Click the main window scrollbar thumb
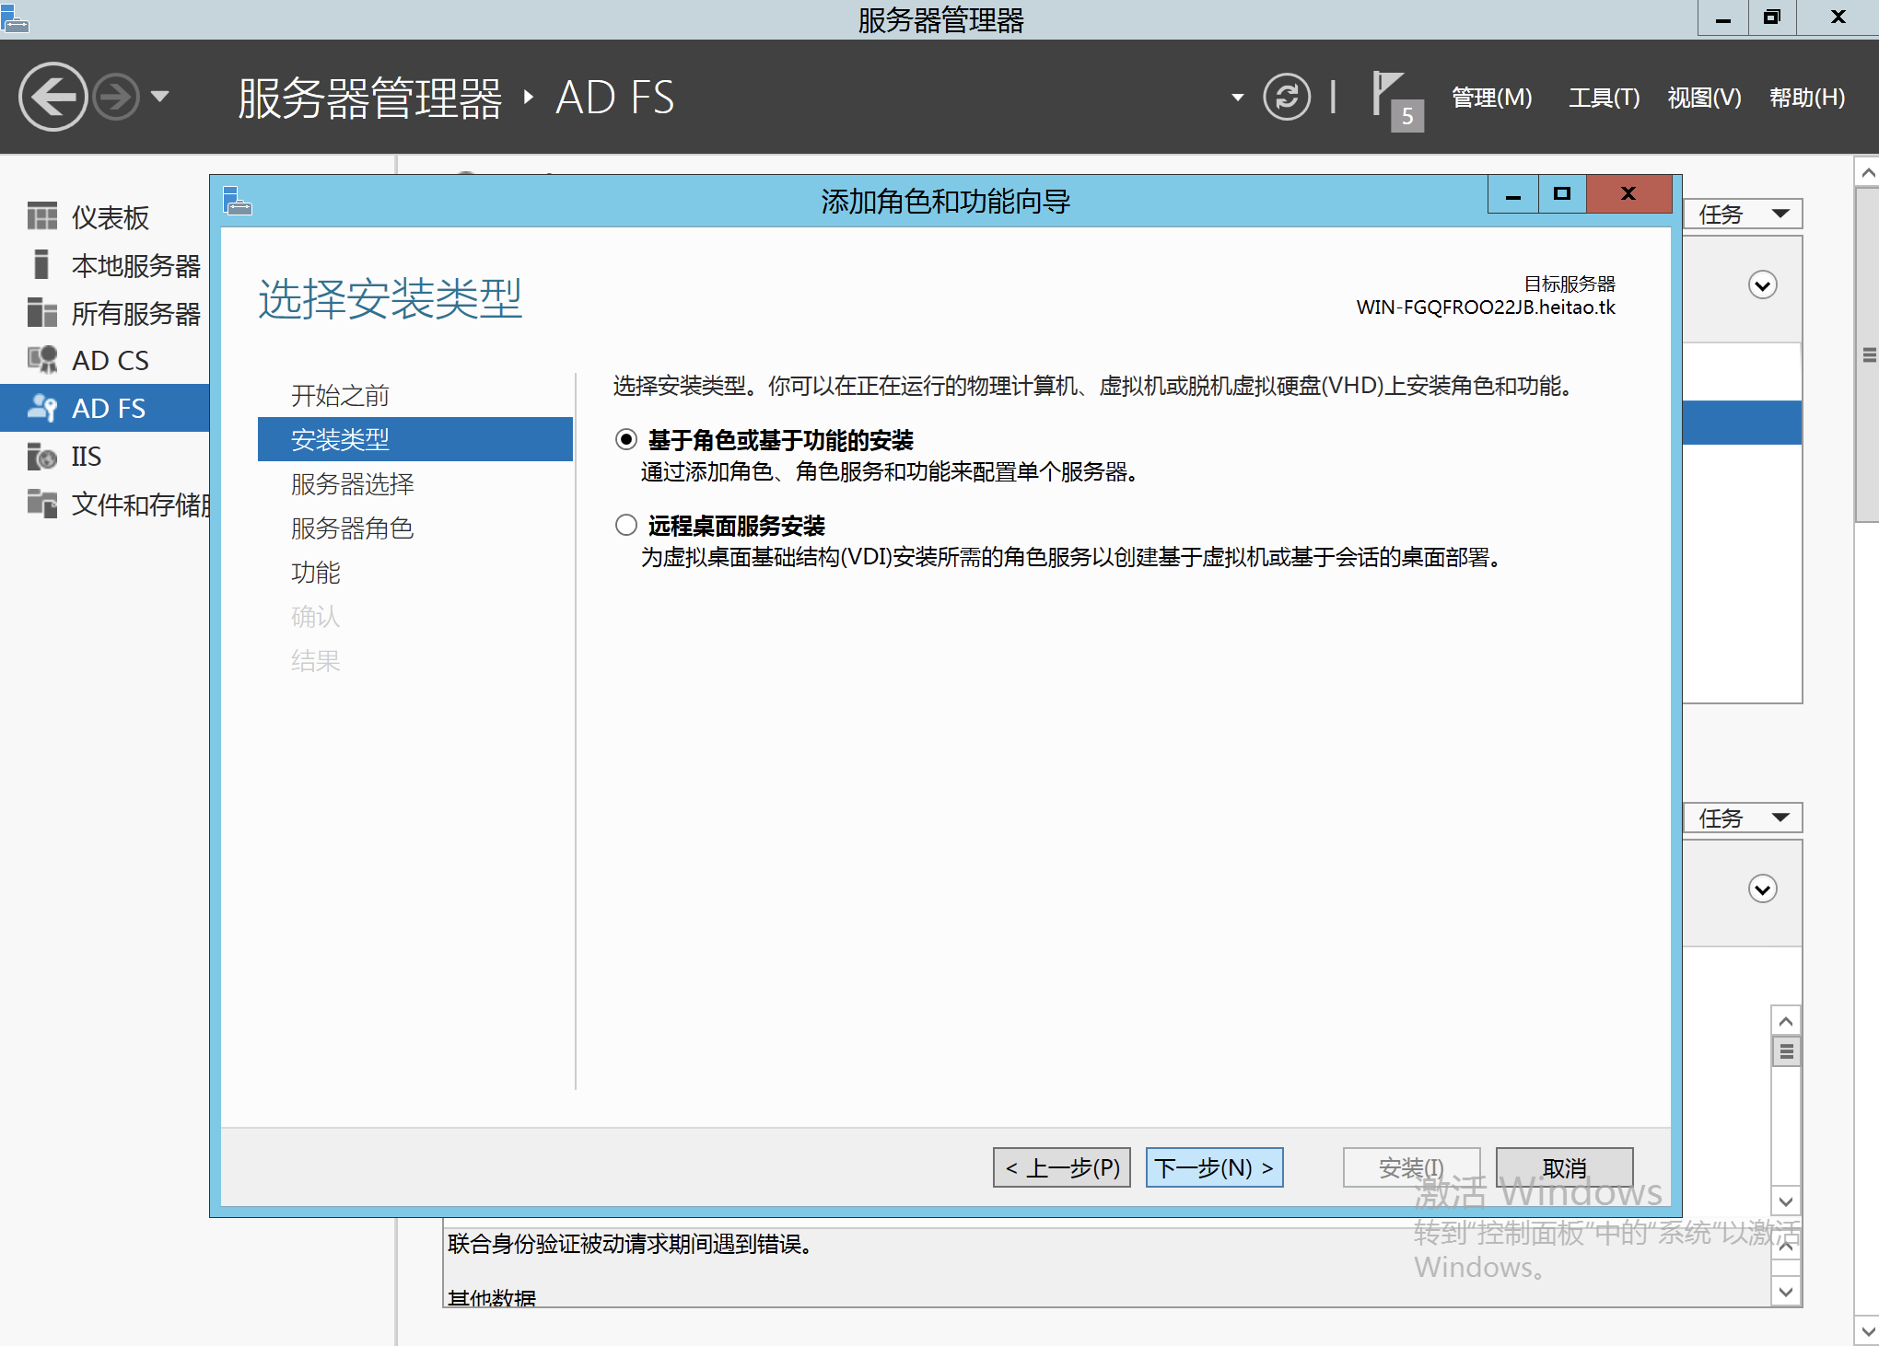The height and width of the screenshot is (1346, 1879). pos(1867,355)
